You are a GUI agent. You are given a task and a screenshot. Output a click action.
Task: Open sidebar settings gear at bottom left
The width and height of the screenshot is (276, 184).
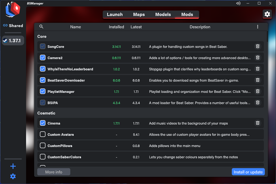click(13, 176)
